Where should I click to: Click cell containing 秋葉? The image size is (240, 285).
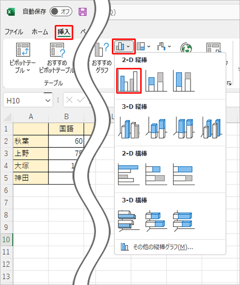tap(31, 141)
